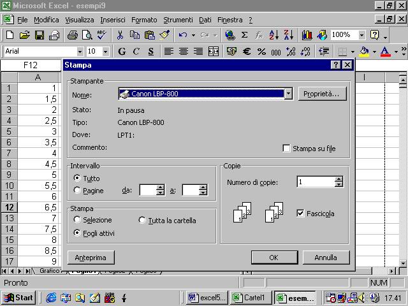This screenshot has height=306, width=408.
Task: Click the Save floppy disk icon
Action: (x=40, y=35)
